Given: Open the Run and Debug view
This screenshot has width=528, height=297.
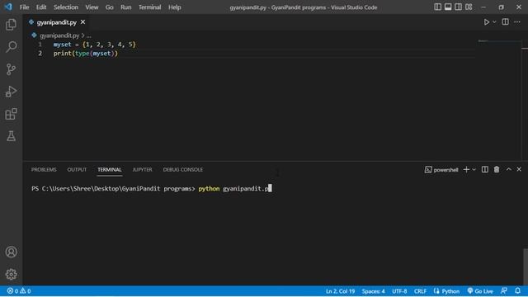Looking at the screenshot, I should point(11,92).
